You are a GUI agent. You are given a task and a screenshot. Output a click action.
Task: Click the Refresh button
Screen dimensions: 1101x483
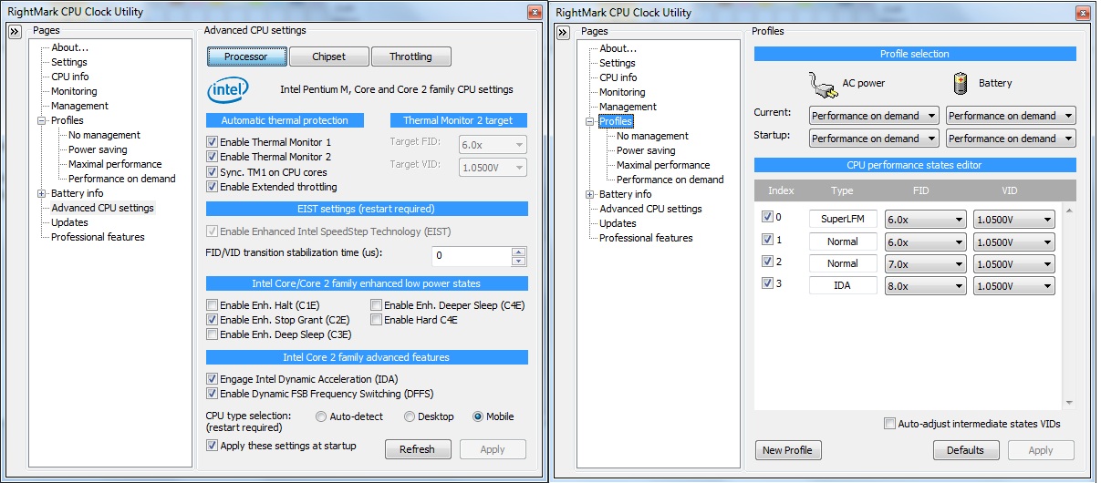pyautogui.click(x=418, y=449)
